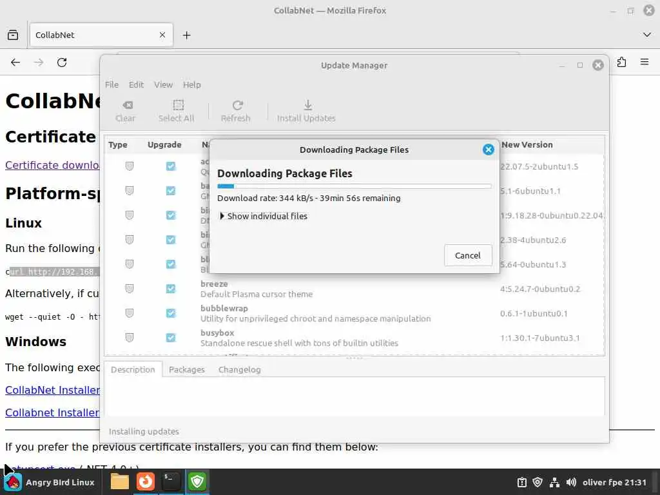Viewport: 660px width, 495px height.
Task: Open the second Collabnet Installer link
Action: [x=52, y=412]
